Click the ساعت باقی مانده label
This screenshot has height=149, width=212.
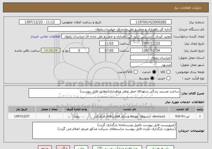[x=27, y=51]
